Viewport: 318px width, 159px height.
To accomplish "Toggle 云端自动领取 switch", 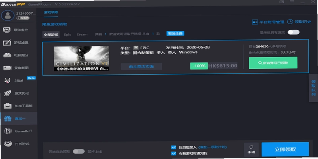I will pos(79,151).
